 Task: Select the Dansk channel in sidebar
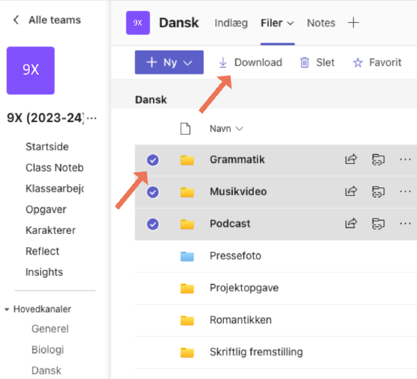[x=47, y=371]
